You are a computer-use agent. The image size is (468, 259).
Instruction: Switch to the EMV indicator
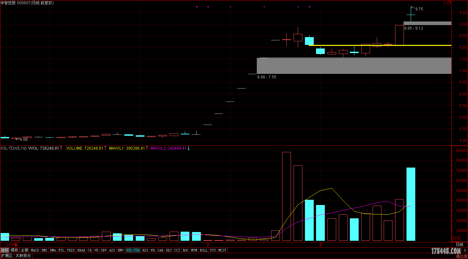click(x=120, y=250)
